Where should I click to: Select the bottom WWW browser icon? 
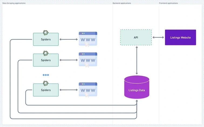(88, 90)
